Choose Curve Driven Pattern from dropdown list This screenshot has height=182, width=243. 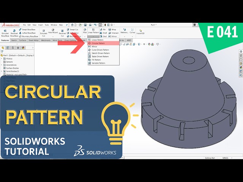(103, 50)
